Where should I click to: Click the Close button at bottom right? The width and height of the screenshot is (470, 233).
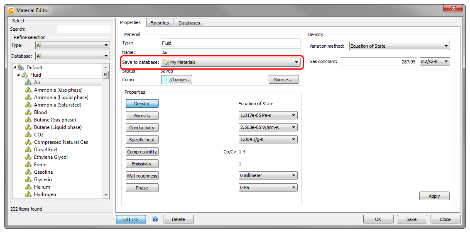click(x=445, y=219)
